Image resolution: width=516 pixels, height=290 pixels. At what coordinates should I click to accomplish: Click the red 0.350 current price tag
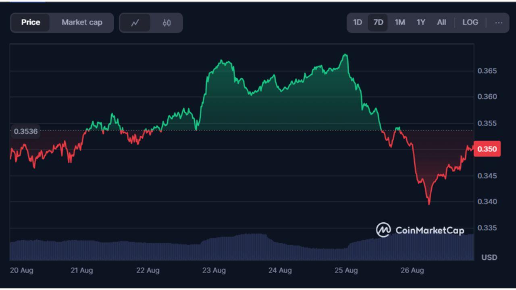[x=487, y=149]
